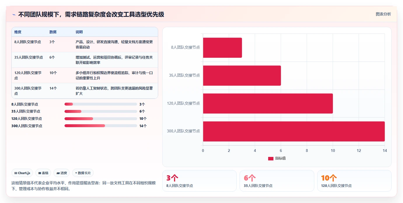Click the x-axis tick label 14
The image size is (403, 203).
point(385,151)
